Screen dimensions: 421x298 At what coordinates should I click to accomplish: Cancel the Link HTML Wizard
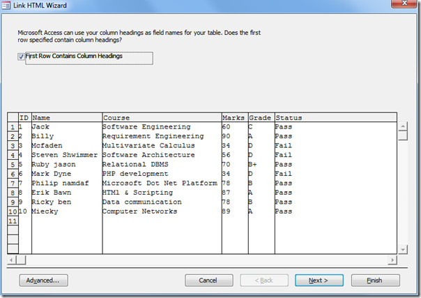(209, 281)
